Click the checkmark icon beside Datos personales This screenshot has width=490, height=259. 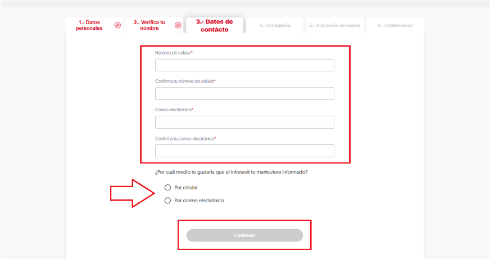pyautogui.click(x=117, y=25)
